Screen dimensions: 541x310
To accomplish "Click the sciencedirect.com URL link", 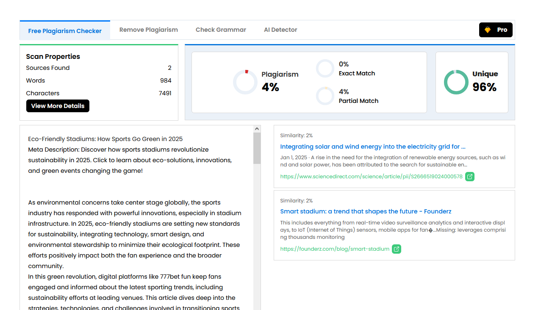I will [372, 177].
